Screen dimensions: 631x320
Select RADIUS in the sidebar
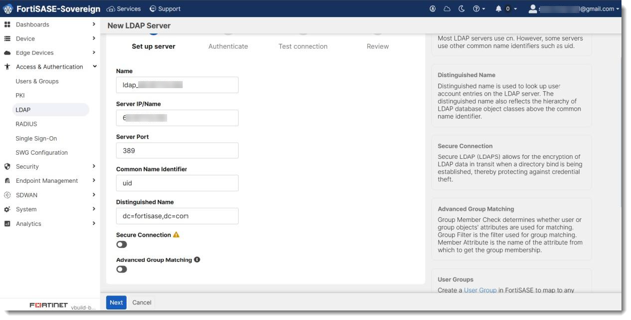[x=26, y=124]
